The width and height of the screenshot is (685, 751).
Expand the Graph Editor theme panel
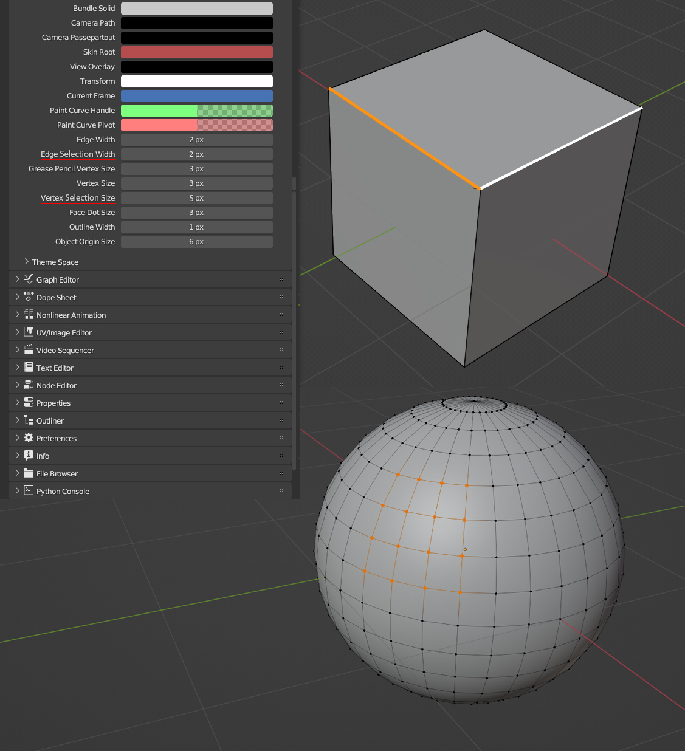point(17,279)
